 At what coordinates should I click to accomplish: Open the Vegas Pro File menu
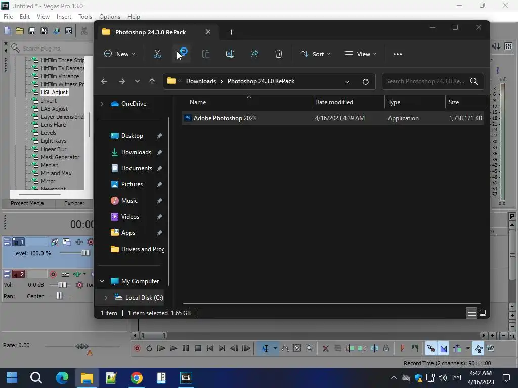[8, 17]
